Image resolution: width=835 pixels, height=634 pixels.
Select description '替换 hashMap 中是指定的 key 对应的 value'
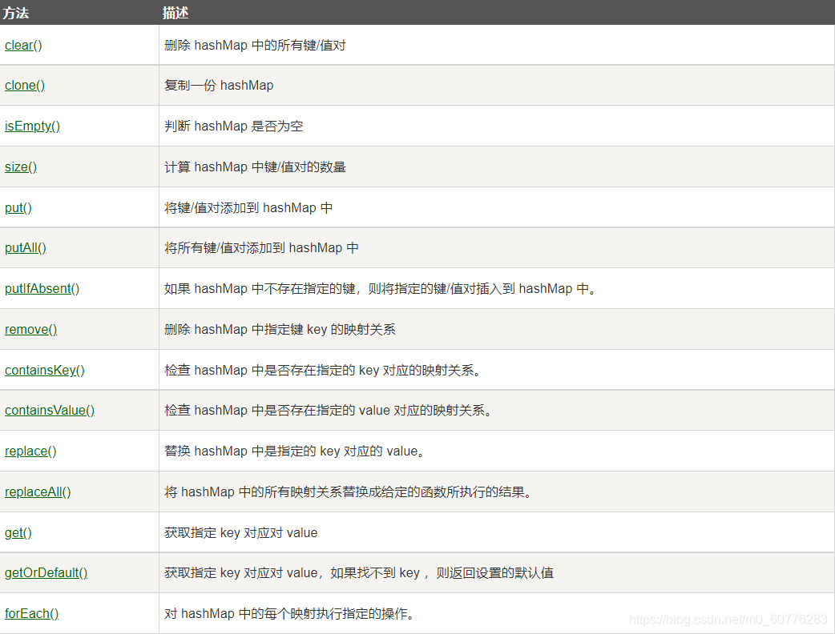point(294,451)
